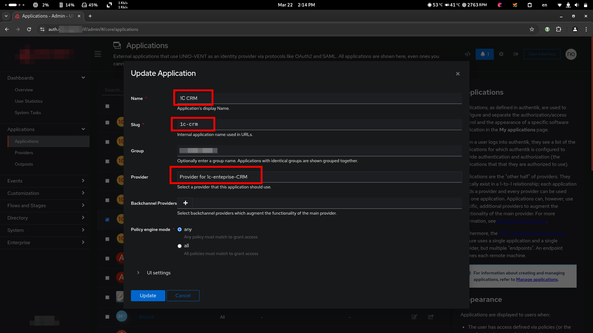This screenshot has height=333, width=593.
Task: Click the Update button
Action: 148,295
